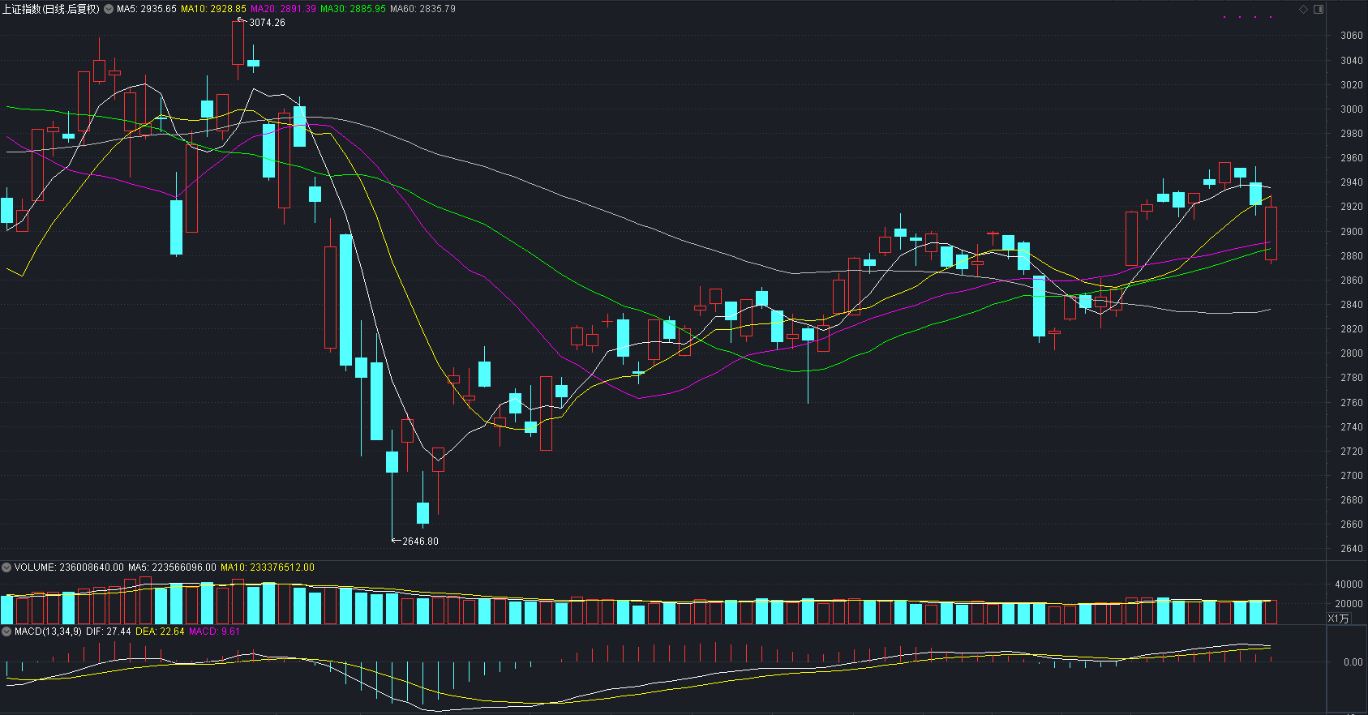Select the MA5: 2935.65 price average label

pyautogui.click(x=147, y=9)
